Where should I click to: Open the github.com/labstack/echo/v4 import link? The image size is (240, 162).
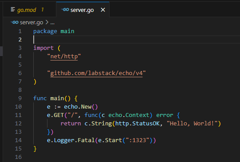pos(96,73)
